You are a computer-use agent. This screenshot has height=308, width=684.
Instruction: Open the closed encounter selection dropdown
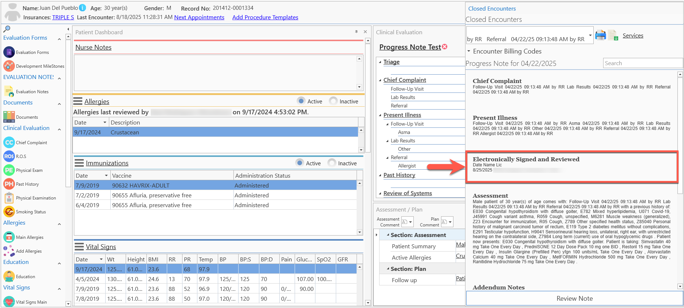[x=590, y=35]
